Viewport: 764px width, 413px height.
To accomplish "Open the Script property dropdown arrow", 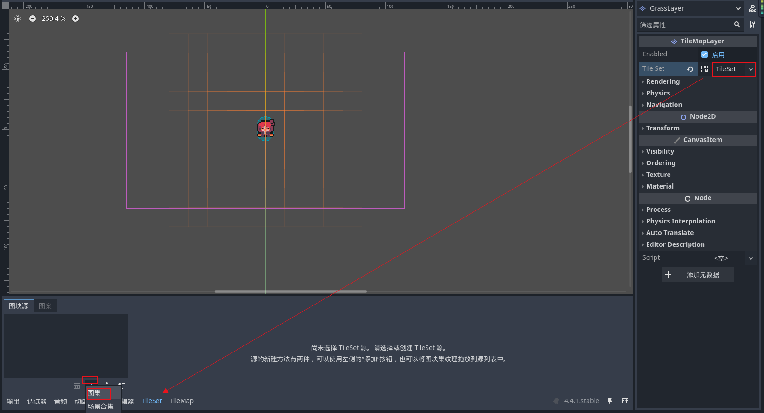I will pos(750,258).
